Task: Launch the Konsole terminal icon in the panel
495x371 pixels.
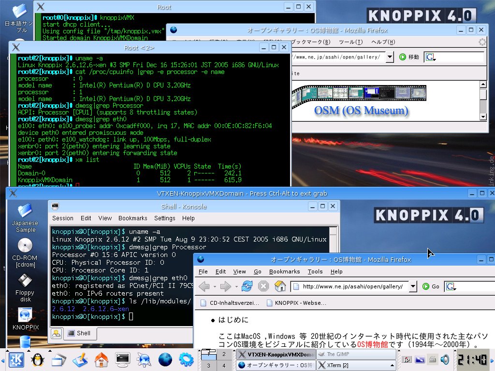Action: (122, 360)
